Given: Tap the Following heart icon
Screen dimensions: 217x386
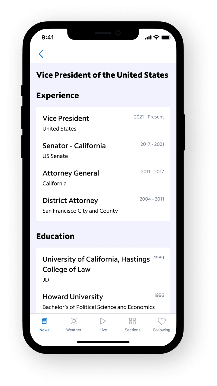Looking at the screenshot, I should [x=162, y=321].
